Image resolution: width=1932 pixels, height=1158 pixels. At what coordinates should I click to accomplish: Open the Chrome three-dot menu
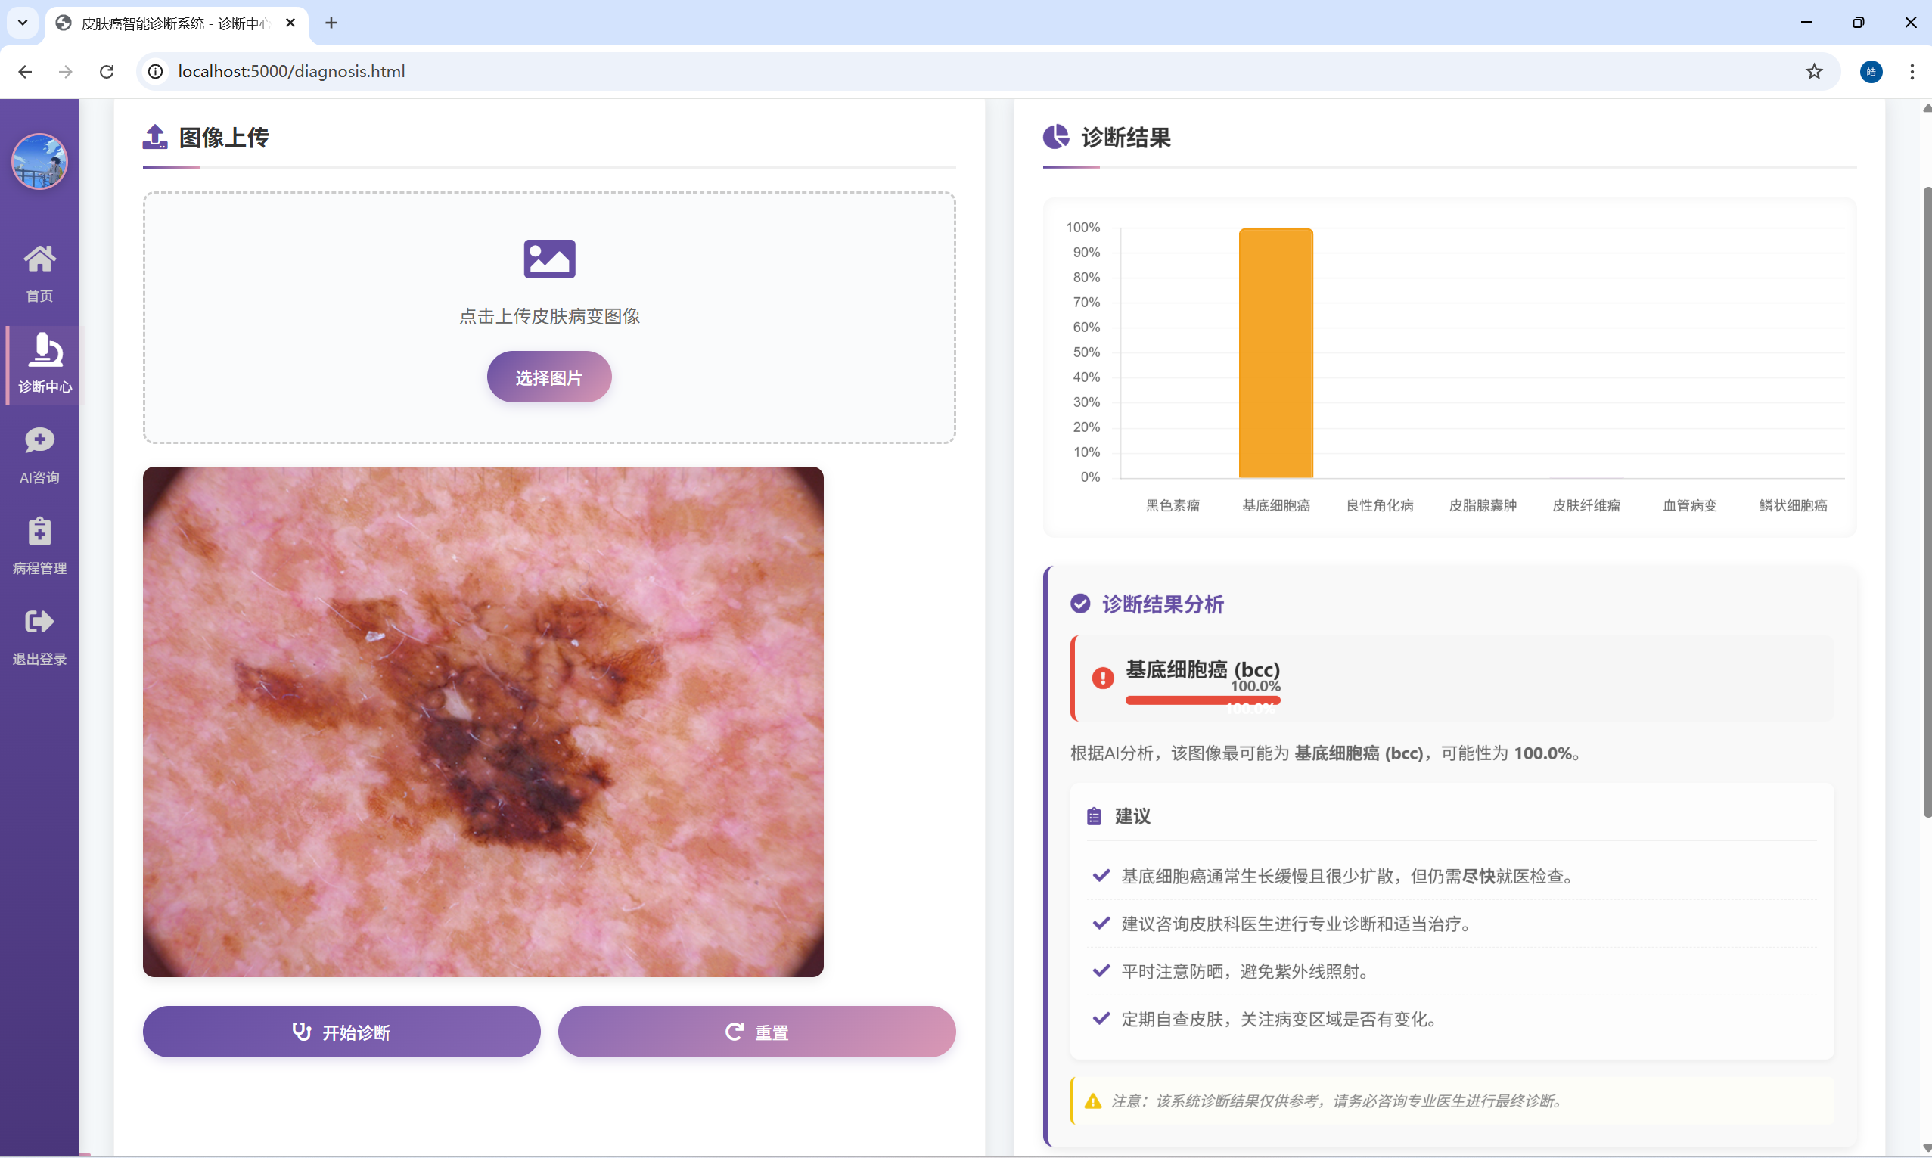(1912, 72)
